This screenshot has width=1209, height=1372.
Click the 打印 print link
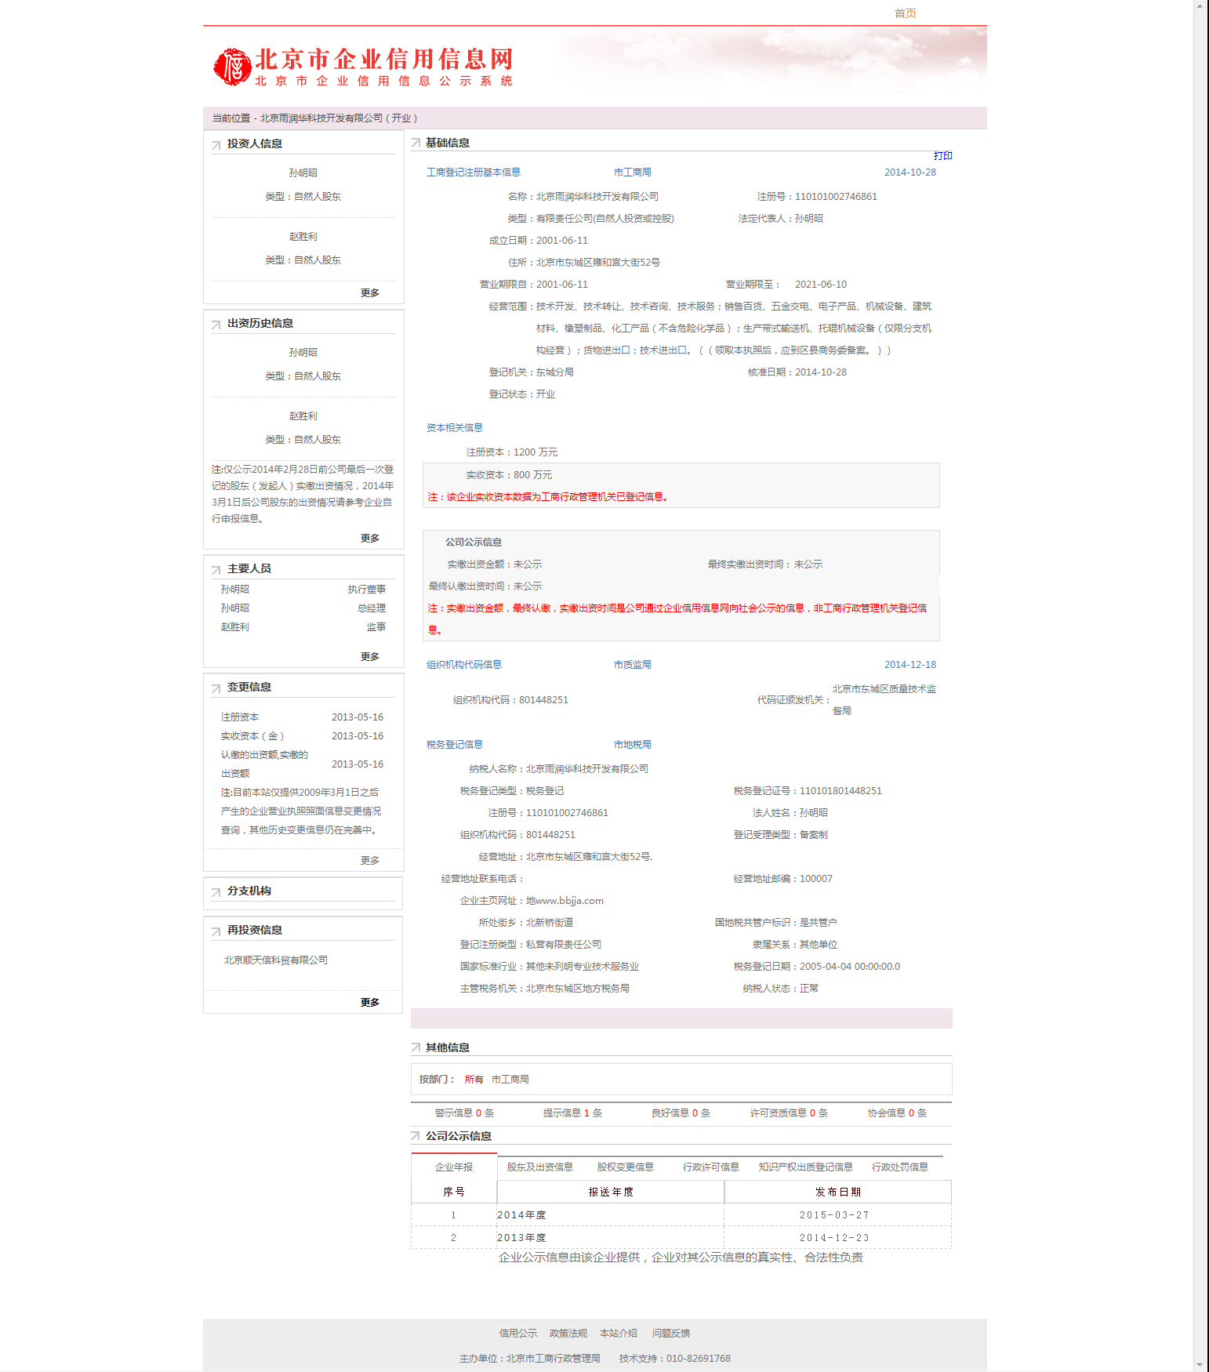[x=942, y=156]
